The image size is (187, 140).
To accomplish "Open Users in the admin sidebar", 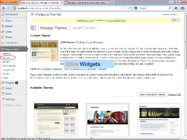I will 8,88.
